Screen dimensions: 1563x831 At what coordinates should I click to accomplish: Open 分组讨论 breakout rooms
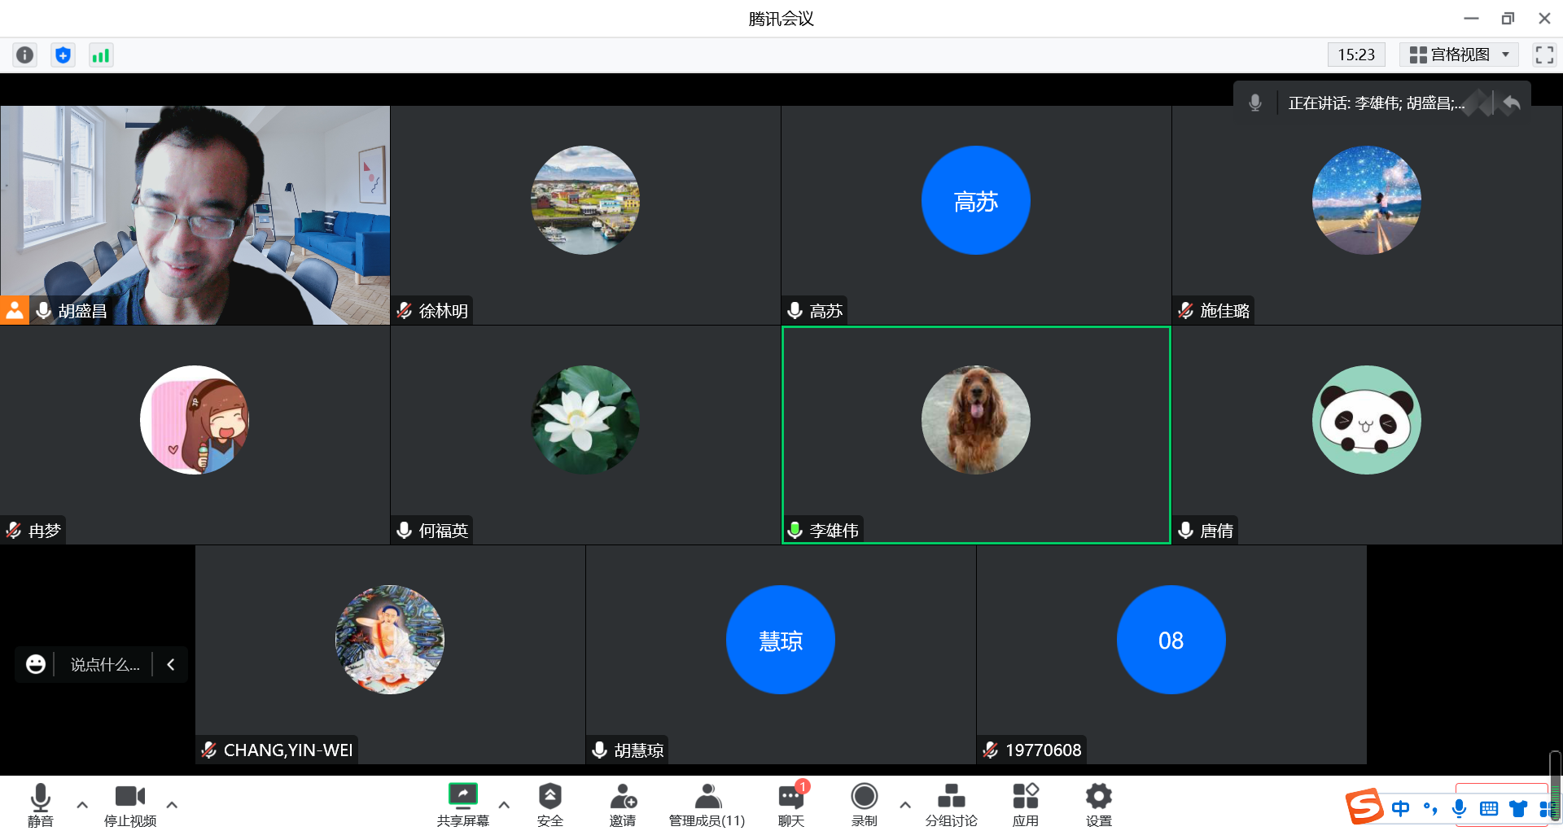[x=951, y=805]
